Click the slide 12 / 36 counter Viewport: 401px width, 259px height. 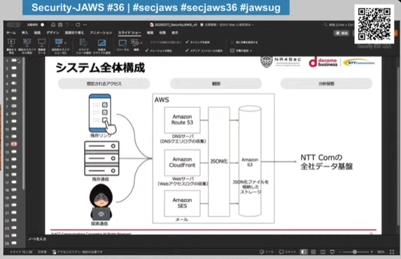(21, 252)
